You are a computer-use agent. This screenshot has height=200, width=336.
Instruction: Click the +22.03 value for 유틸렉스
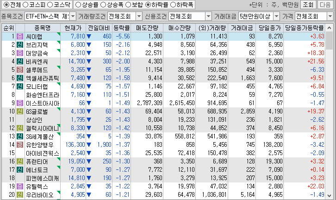[x=316, y=187]
